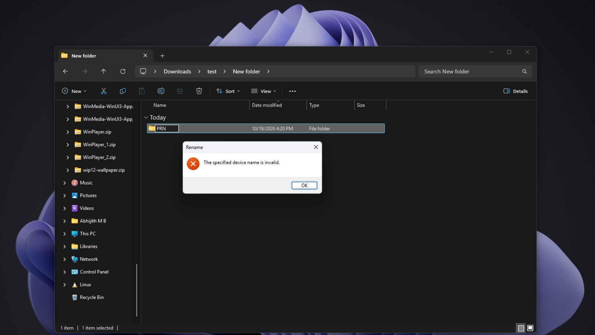This screenshot has height=335, width=595.
Task: Click the Search New folder field
Action: click(475, 71)
